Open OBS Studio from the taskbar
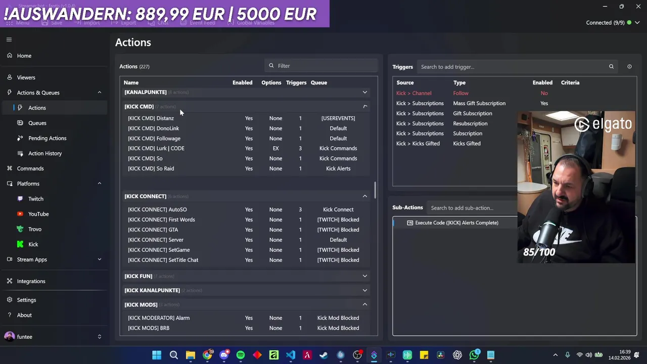This screenshot has height=364, width=647. click(x=357, y=355)
